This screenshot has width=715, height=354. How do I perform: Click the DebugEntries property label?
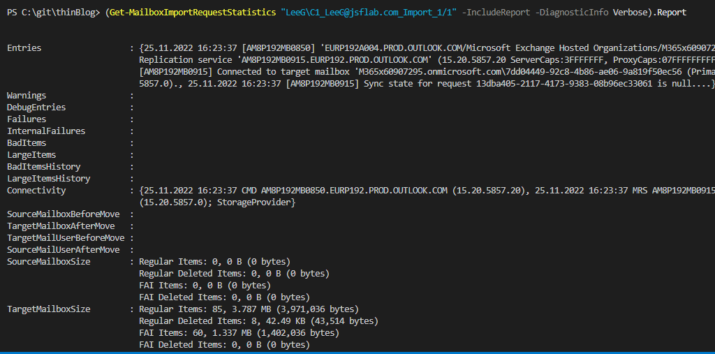coord(36,108)
